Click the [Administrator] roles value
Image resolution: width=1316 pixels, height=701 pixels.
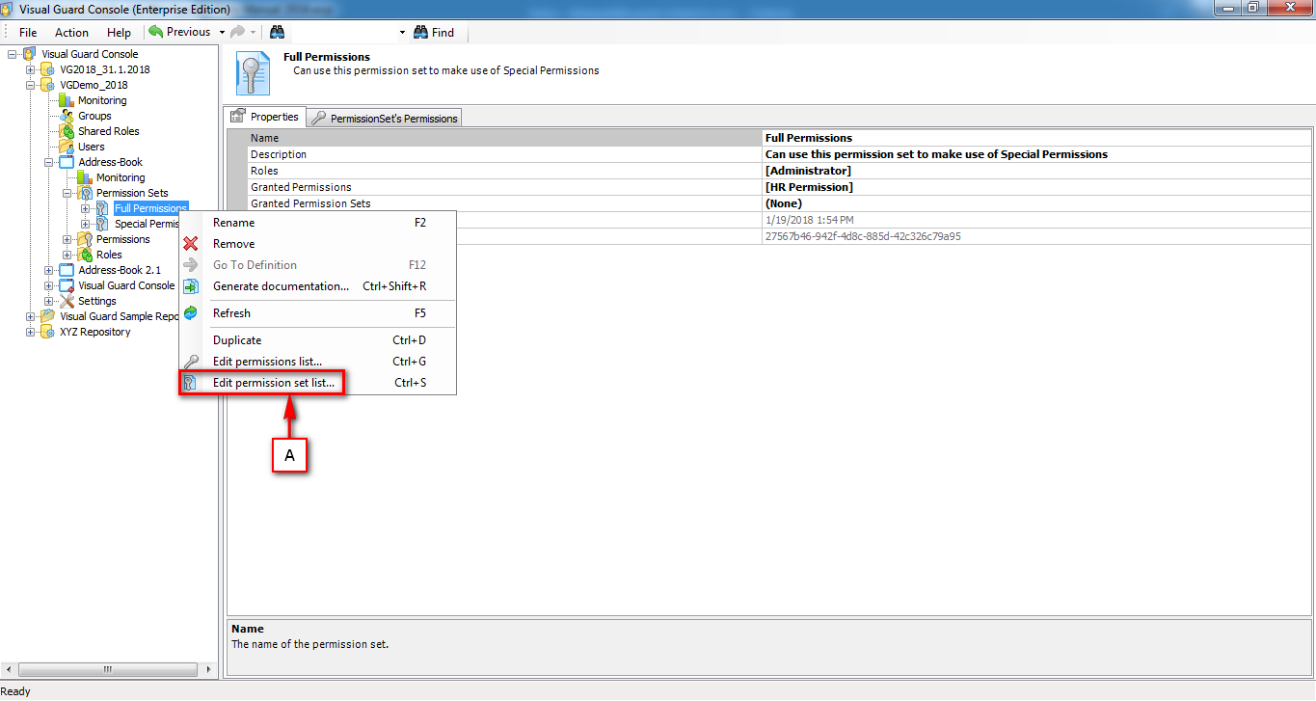pos(808,171)
